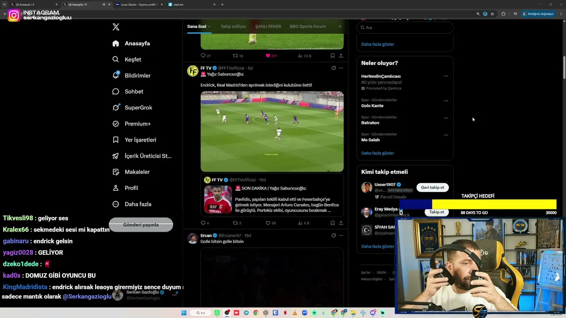Screen dimensions: 566x318
Task: Bookmark the FF TV Endrick post
Action: pos(333,223)
